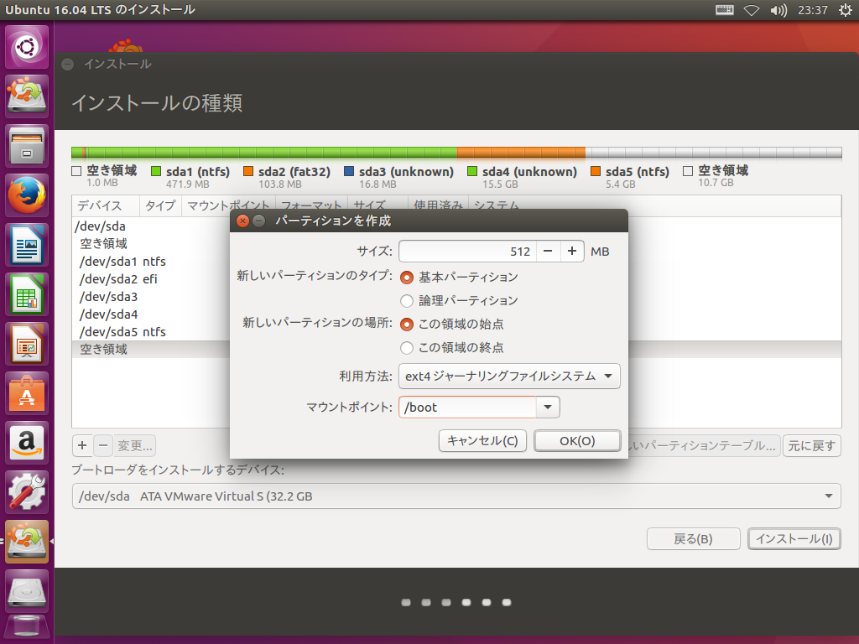Expand the mount point dropdown arrow
Viewport: 859px width, 644px height.
pos(547,407)
